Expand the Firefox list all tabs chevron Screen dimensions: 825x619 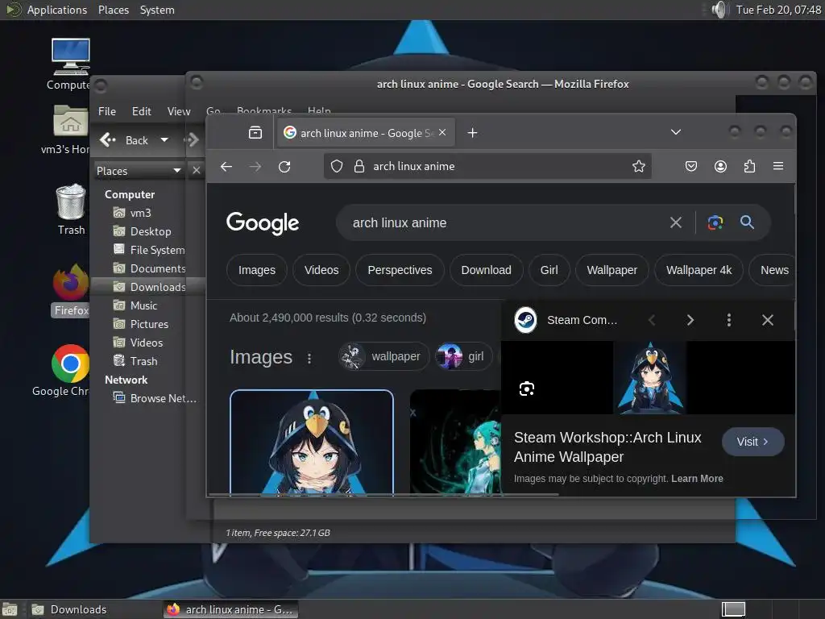coord(676,132)
